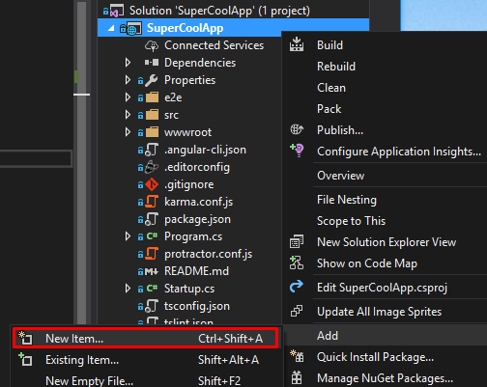
Task: Click the Manage NuGet Packages gift icon
Action: pyautogui.click(x=297, y=377)
